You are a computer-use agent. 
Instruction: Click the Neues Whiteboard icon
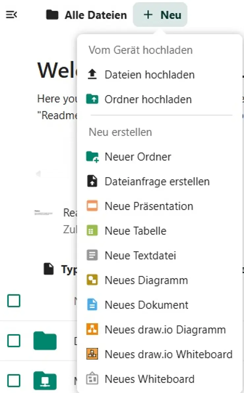92,379
